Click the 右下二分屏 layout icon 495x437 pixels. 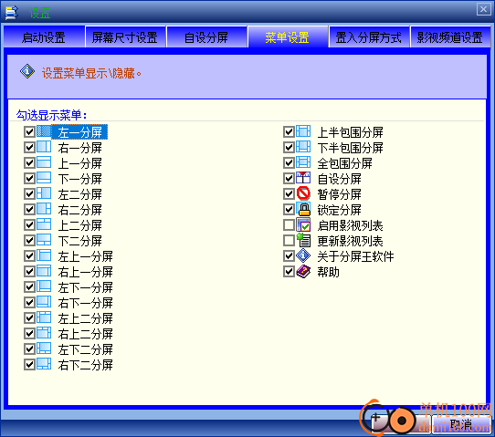44,364
